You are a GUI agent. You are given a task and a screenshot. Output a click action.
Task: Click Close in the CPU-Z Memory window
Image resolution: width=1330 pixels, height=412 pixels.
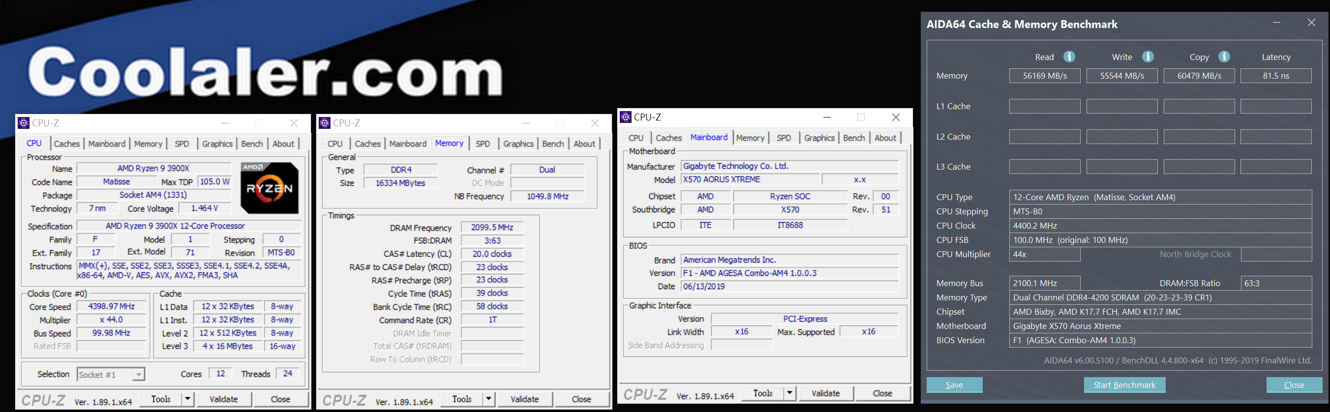[581, 399]
